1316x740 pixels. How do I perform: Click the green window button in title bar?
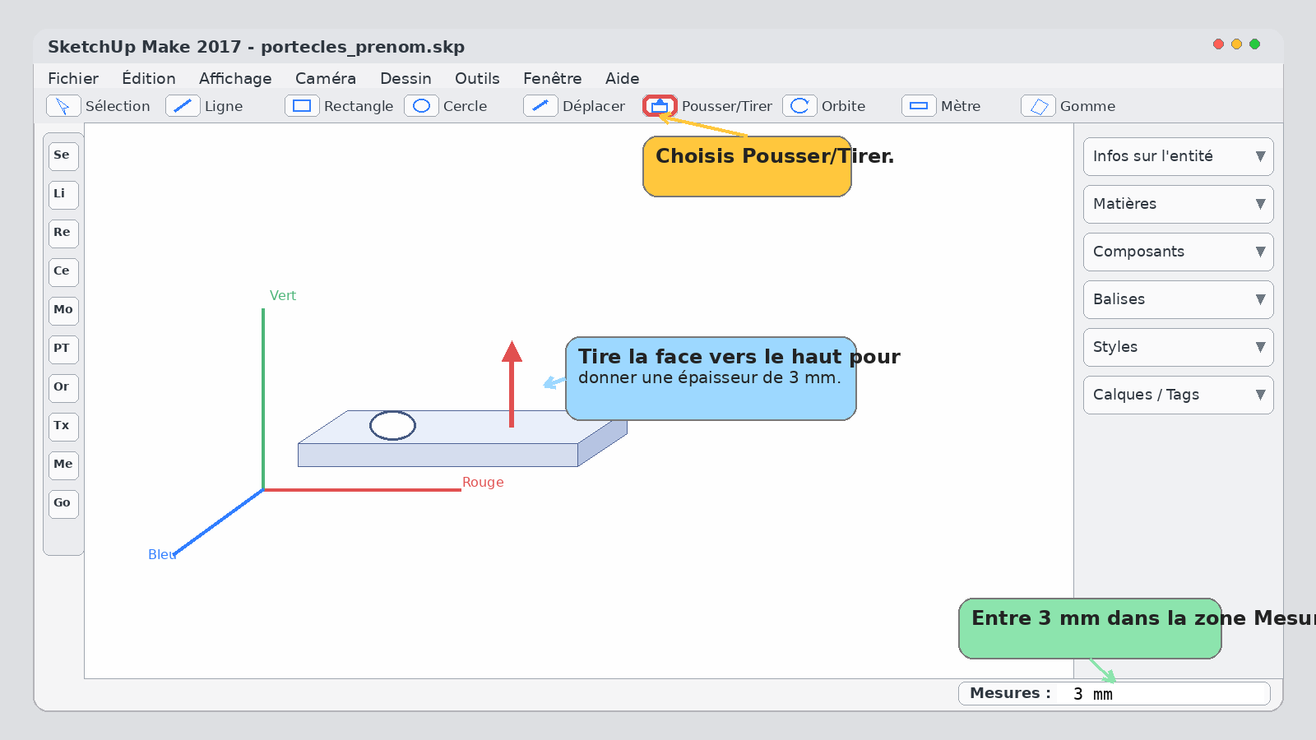point(1254,44)
